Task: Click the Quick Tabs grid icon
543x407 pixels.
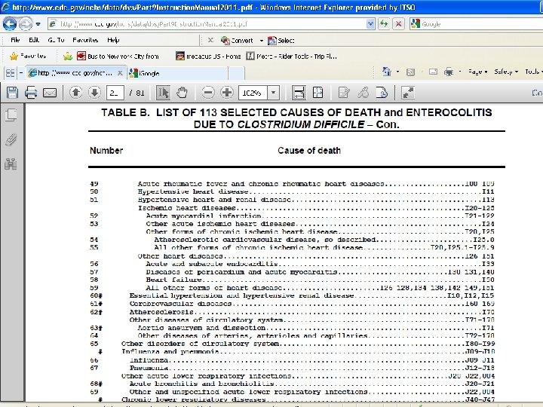Action: [x=11, y=73]
